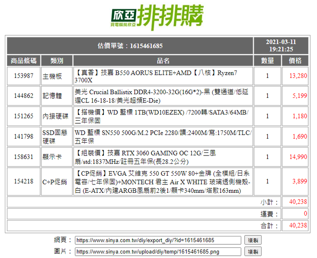
Task: Click the 網頁： label
Action: pyautogui.click(x=63, y=240)
